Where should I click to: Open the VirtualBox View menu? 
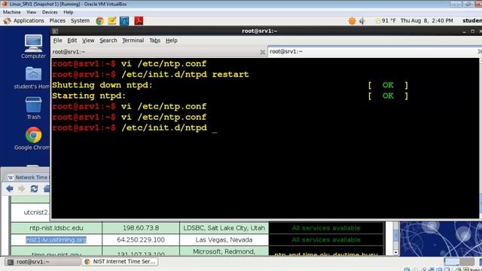[31, 12]
